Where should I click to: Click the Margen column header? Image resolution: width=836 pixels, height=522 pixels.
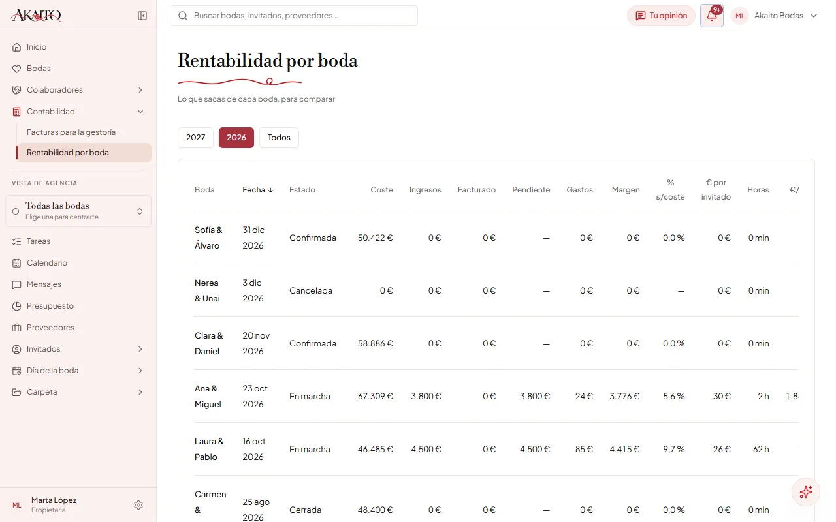pos(626,190)
